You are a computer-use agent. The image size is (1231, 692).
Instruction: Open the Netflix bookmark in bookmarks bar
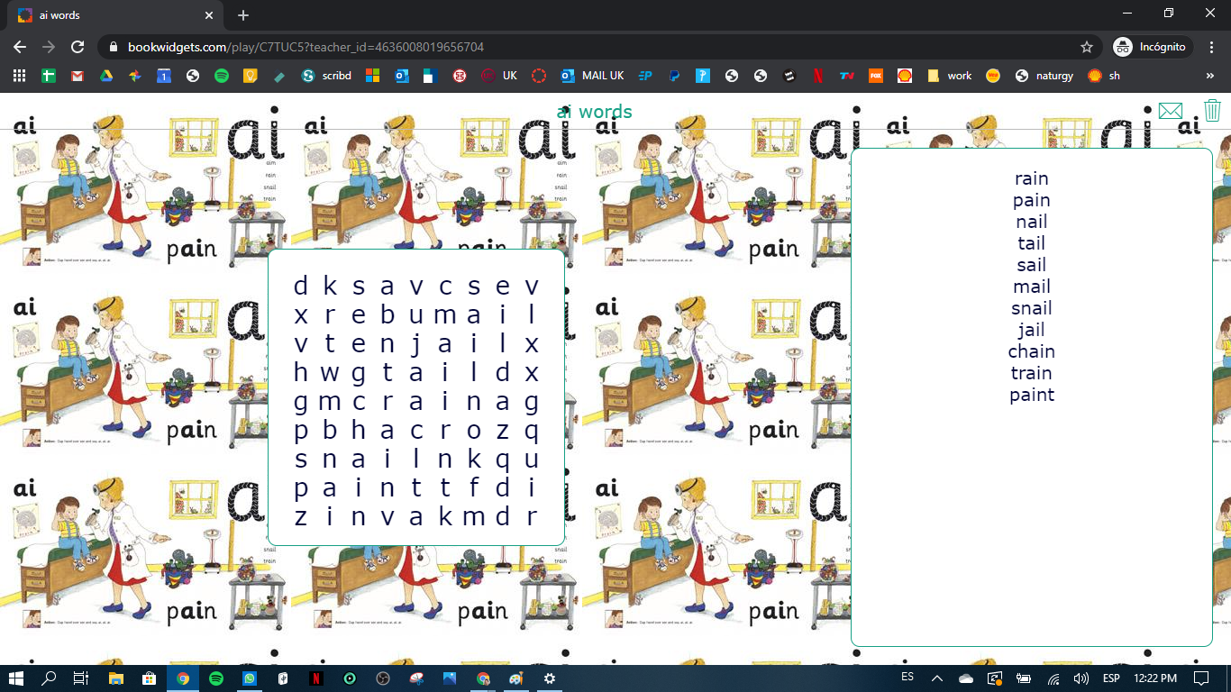point(817,76)
